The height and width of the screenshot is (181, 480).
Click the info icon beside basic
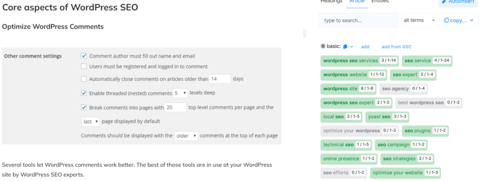pyautogui.click(x=322, y=46)
